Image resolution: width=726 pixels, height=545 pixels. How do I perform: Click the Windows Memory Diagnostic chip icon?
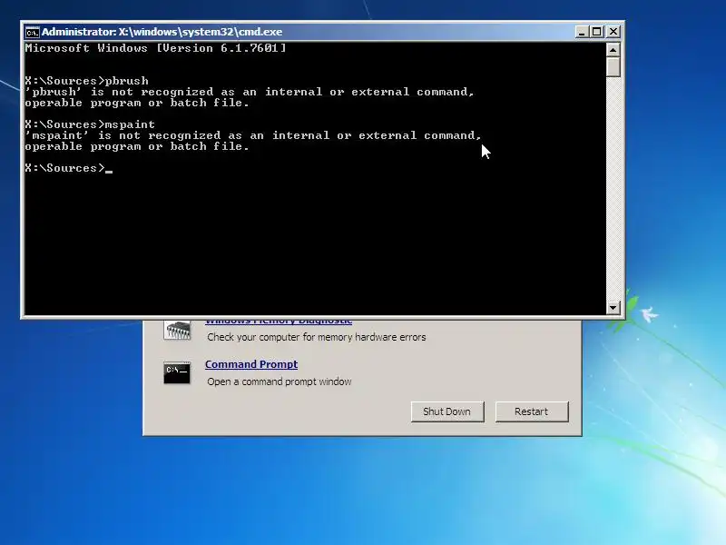click(177, 330)
